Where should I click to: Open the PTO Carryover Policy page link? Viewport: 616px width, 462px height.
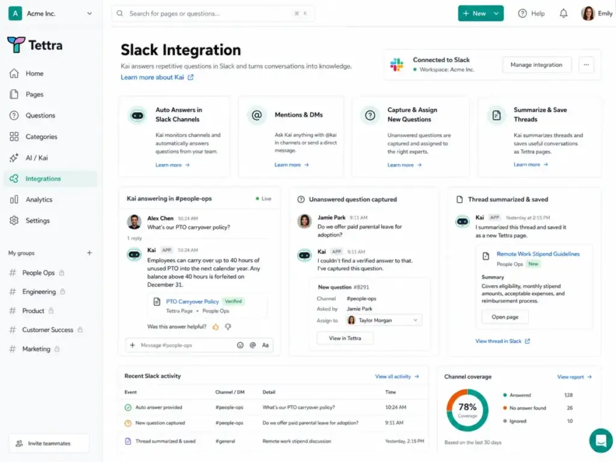pos(192,302)
